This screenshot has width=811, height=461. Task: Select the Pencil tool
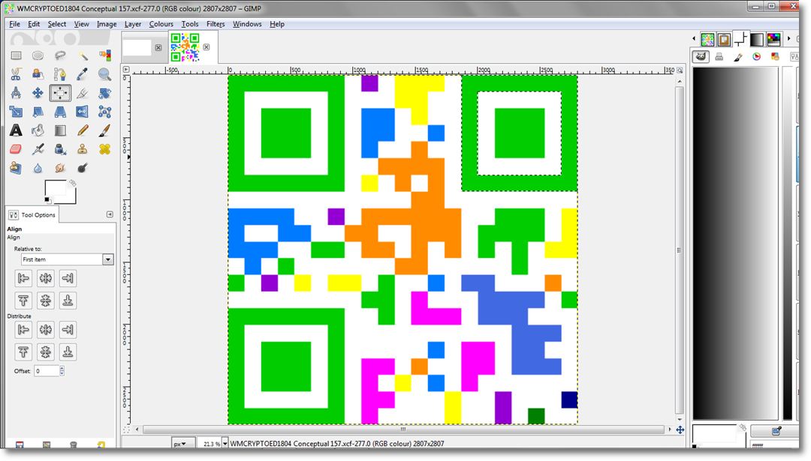tap(83, 130)
